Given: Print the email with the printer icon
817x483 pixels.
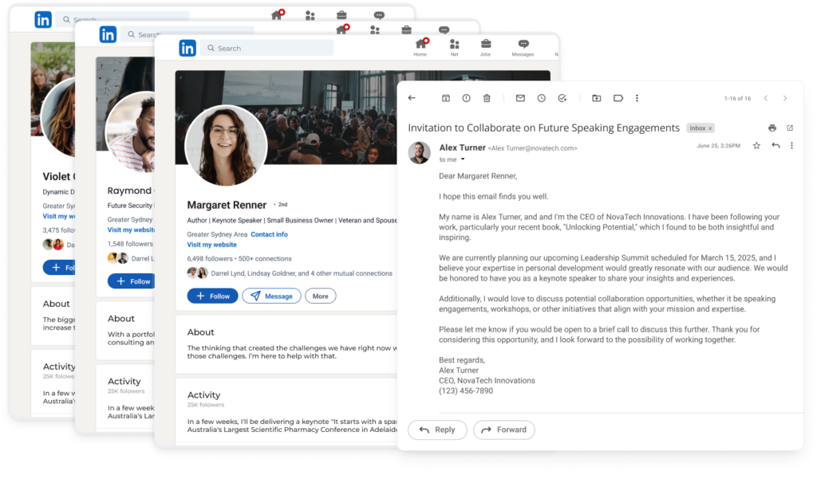Looking at the screenshot, I should (x=771, y=128).
